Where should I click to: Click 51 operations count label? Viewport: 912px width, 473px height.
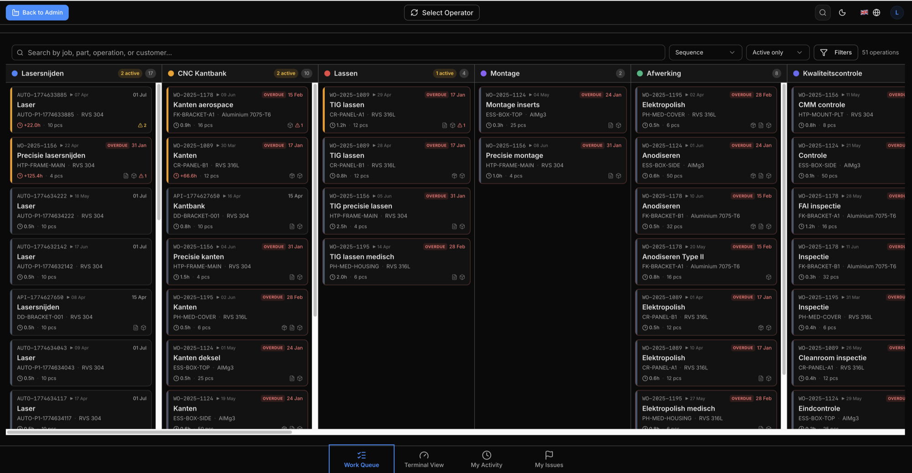pyautogui.click(x=880, y=52)
